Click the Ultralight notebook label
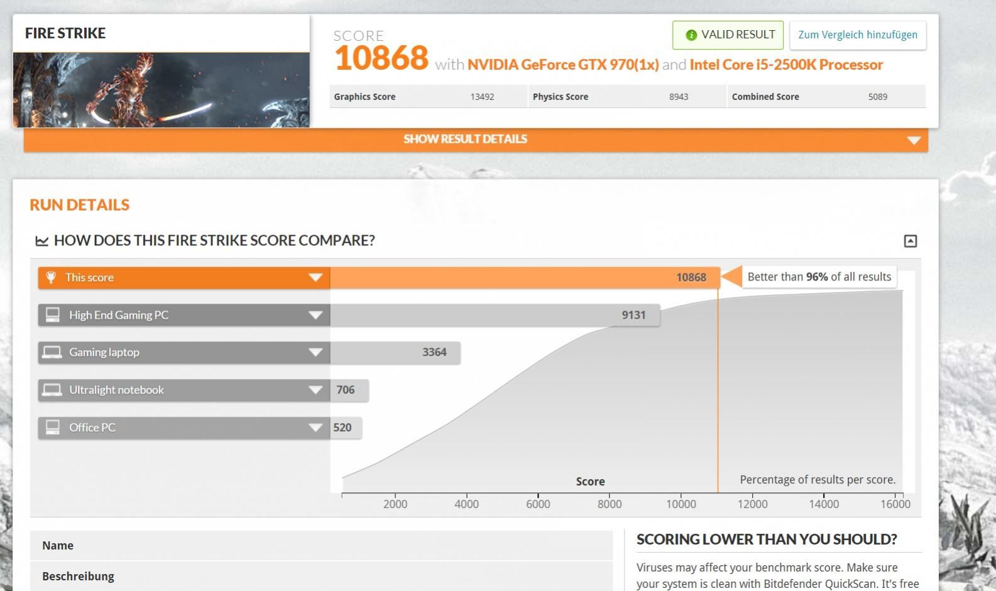 pyautogui.click(x=116, y=390)
